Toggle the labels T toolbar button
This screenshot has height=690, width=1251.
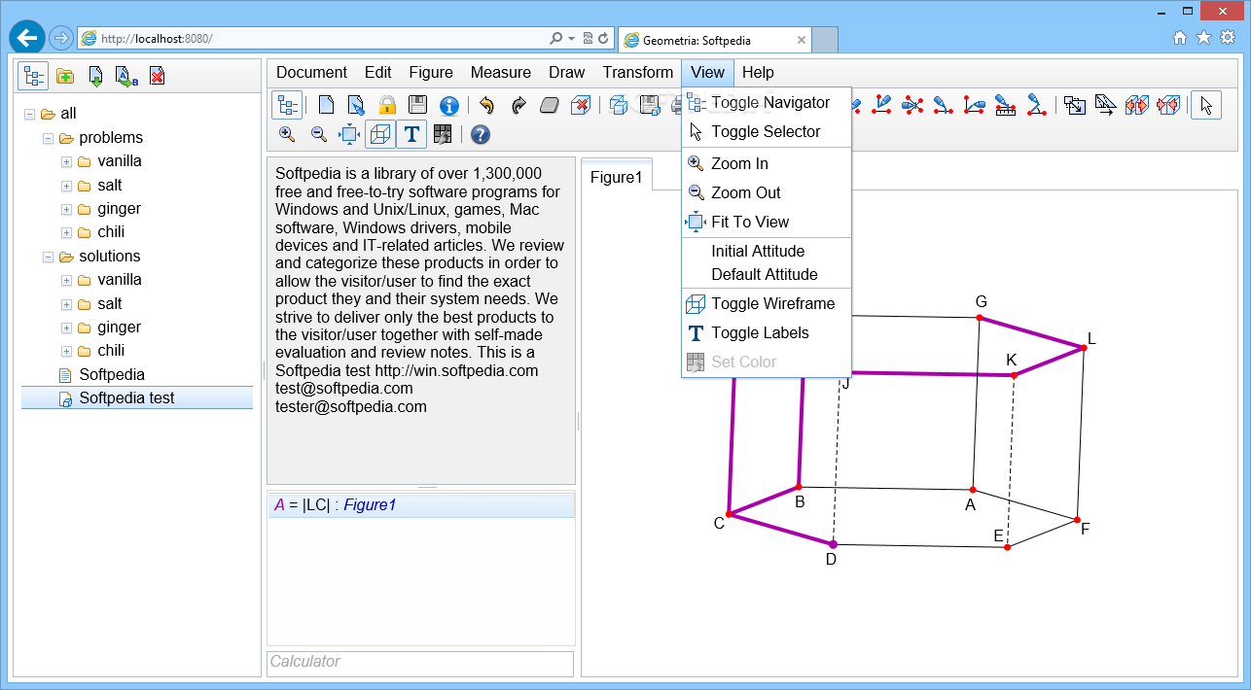point(411,134)
